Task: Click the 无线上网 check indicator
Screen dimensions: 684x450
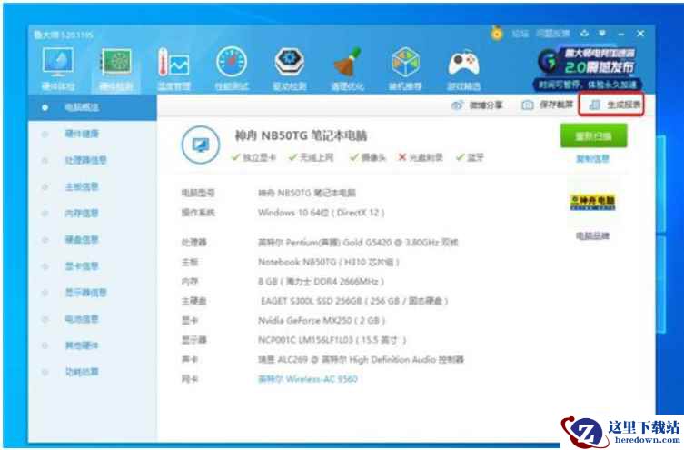Action: [x=311, y=157]
